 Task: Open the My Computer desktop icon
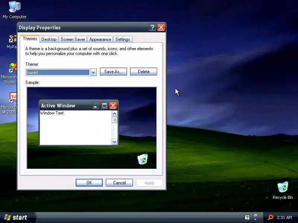(x=15, y=10)
